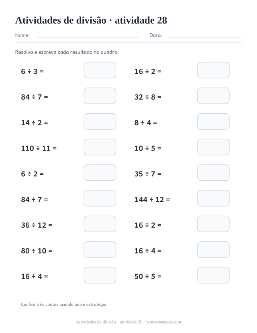Select the answer box for 50 ÷ 5
Image resolution: width=257 pixels, height=333 pixels.
(x=213, y=275)
